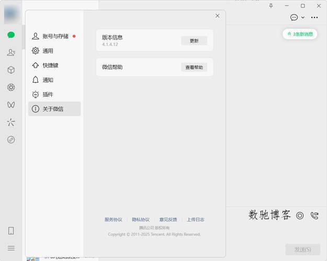Click the live stream circle icon in chat toolbar

coord(300,215)
